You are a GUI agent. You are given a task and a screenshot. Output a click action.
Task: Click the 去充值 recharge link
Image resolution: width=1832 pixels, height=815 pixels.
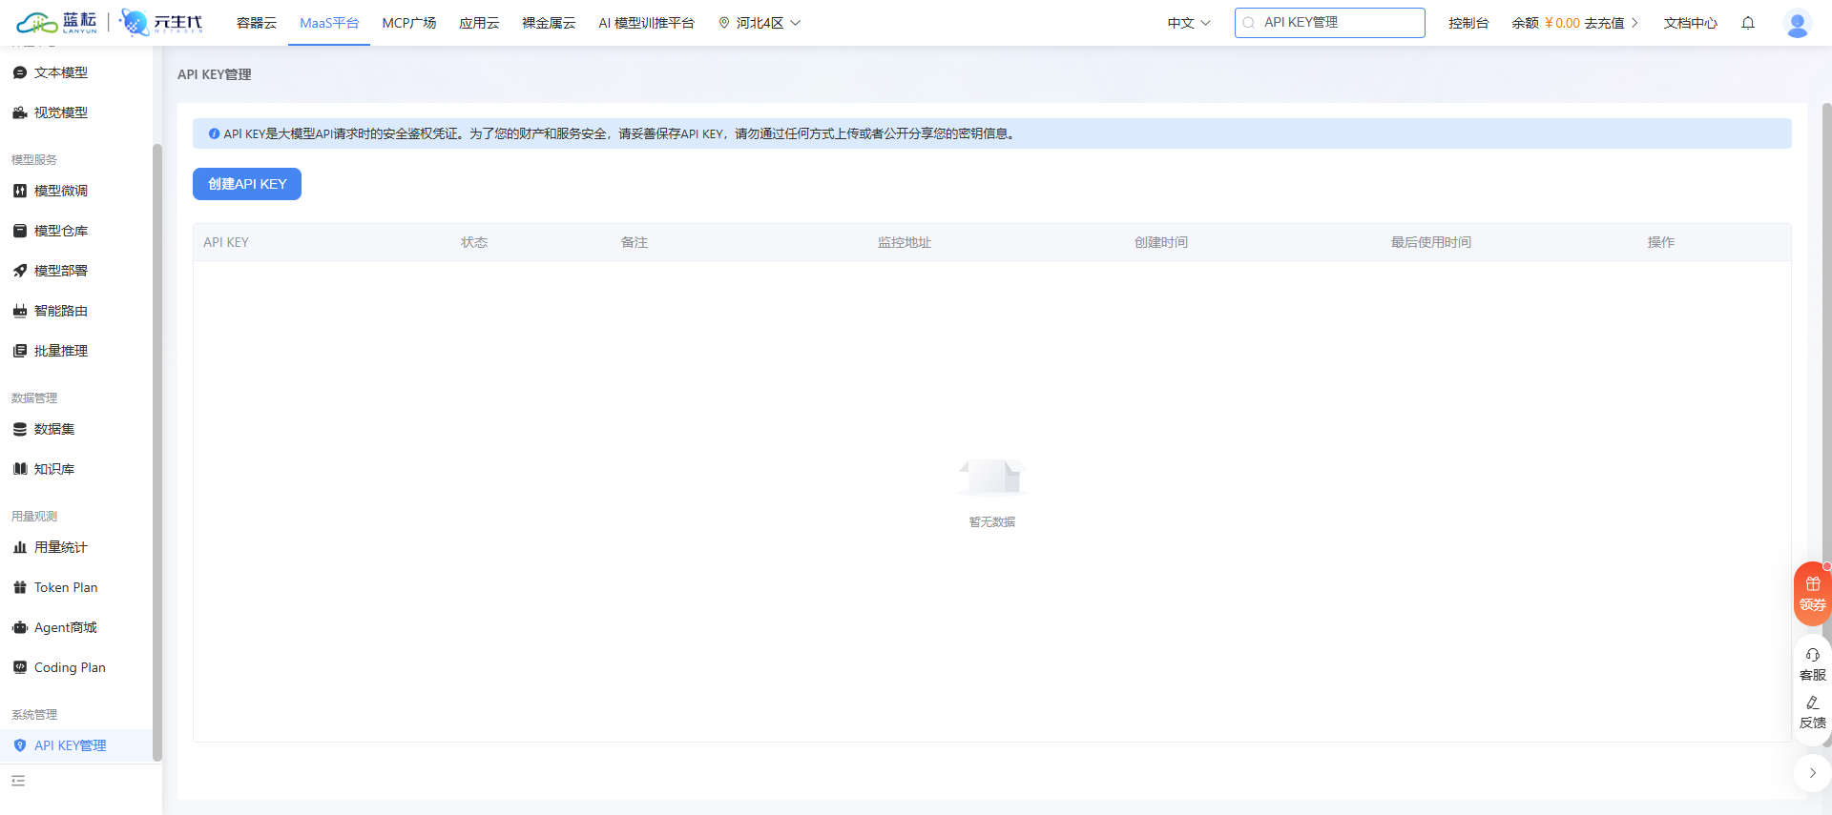[x=1604, y=23]
